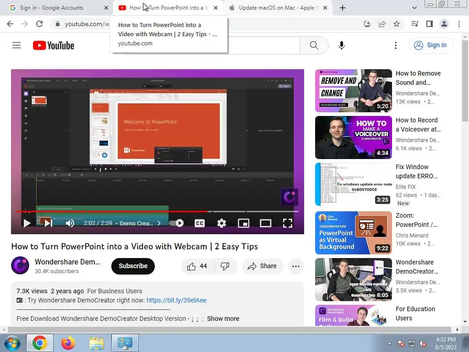Start voice search with microphone icon
This screenshot has width=469, height=352.
[341, 45]
